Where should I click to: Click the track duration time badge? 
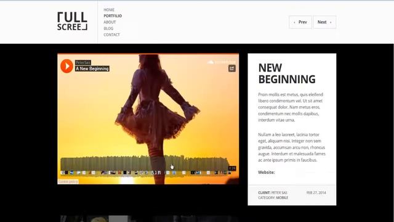tap(232, 168)
